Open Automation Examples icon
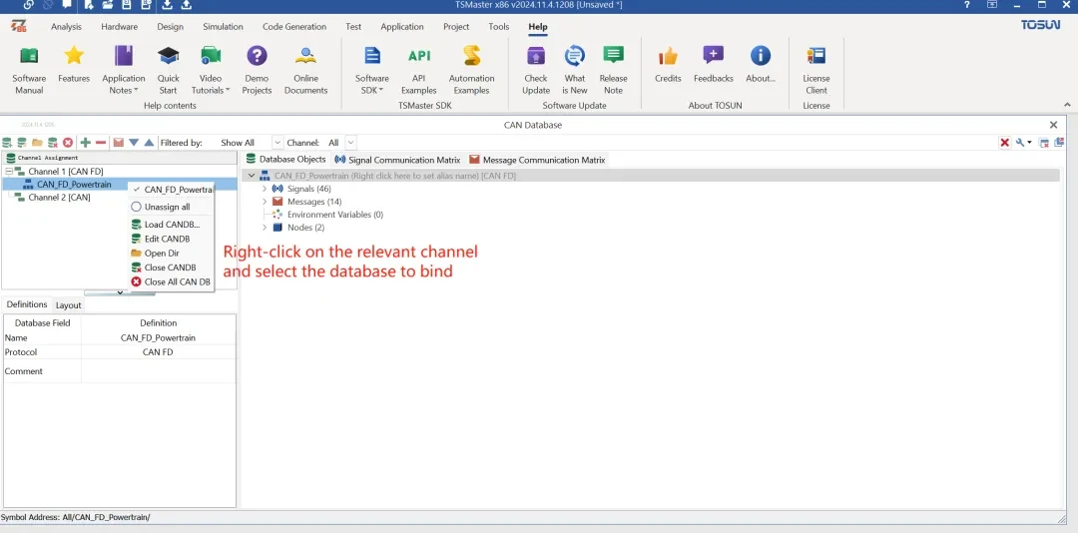1078x533 pixels. click(x=471, y=56)
